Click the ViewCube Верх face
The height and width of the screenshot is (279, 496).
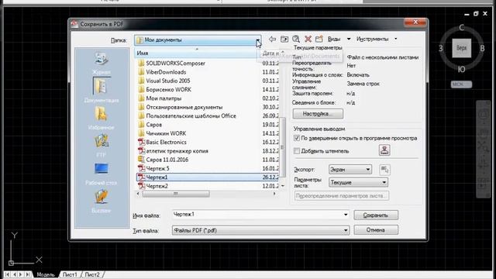462,48
